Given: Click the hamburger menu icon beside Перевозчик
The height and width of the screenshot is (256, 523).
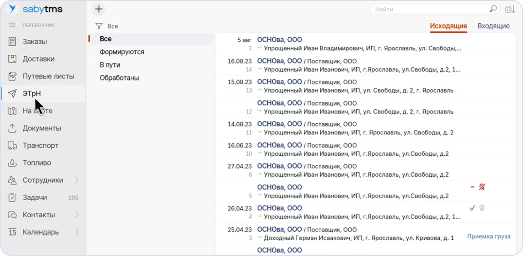Looking at the screenshot, I should [x=12, y=25].
